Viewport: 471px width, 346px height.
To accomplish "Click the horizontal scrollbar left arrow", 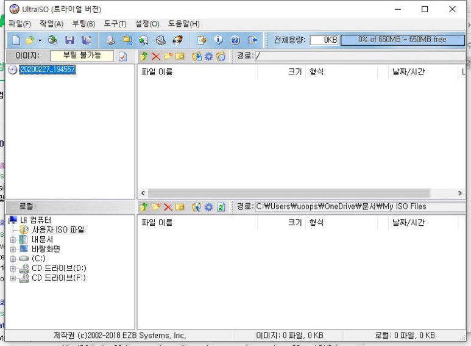I will tap(143, 193).
